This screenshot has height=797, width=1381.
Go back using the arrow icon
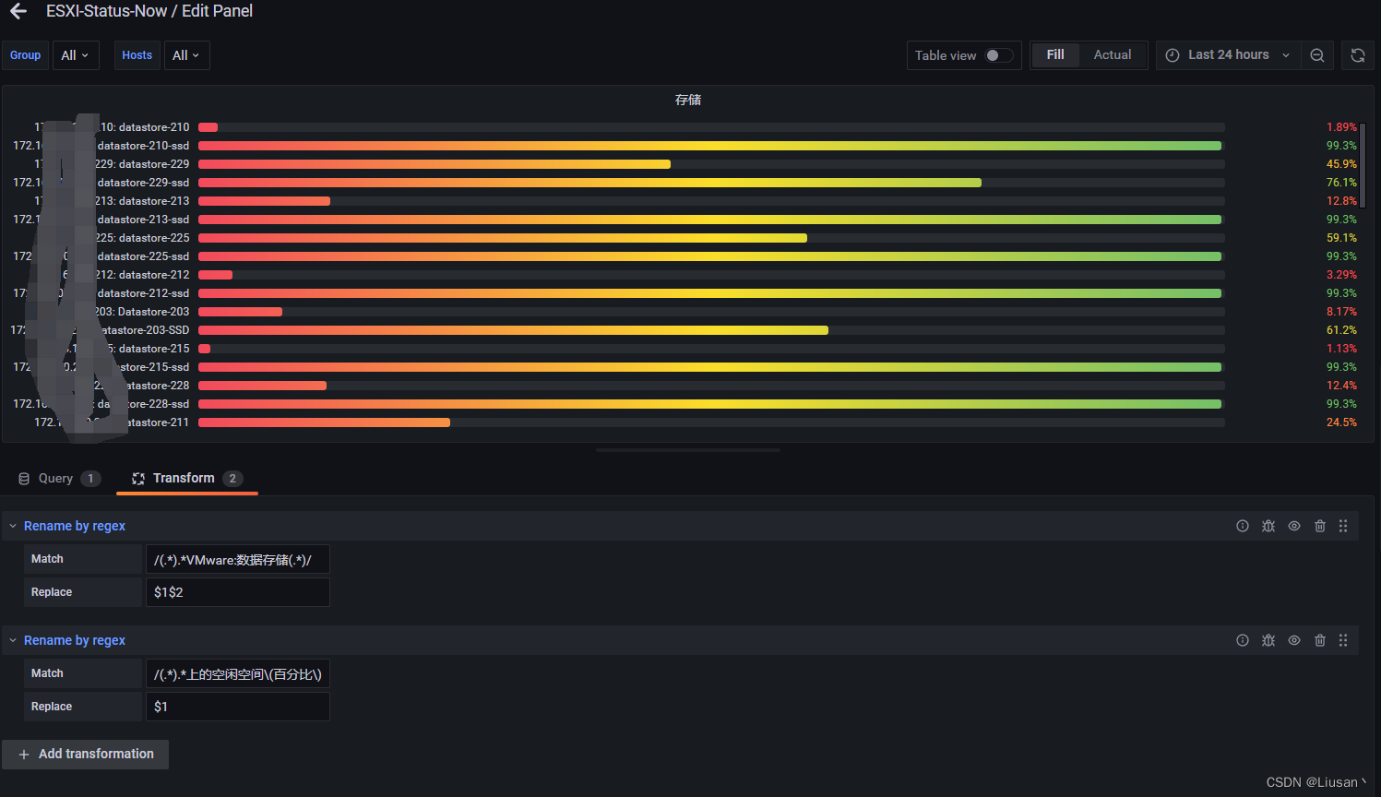coord(18,11)
